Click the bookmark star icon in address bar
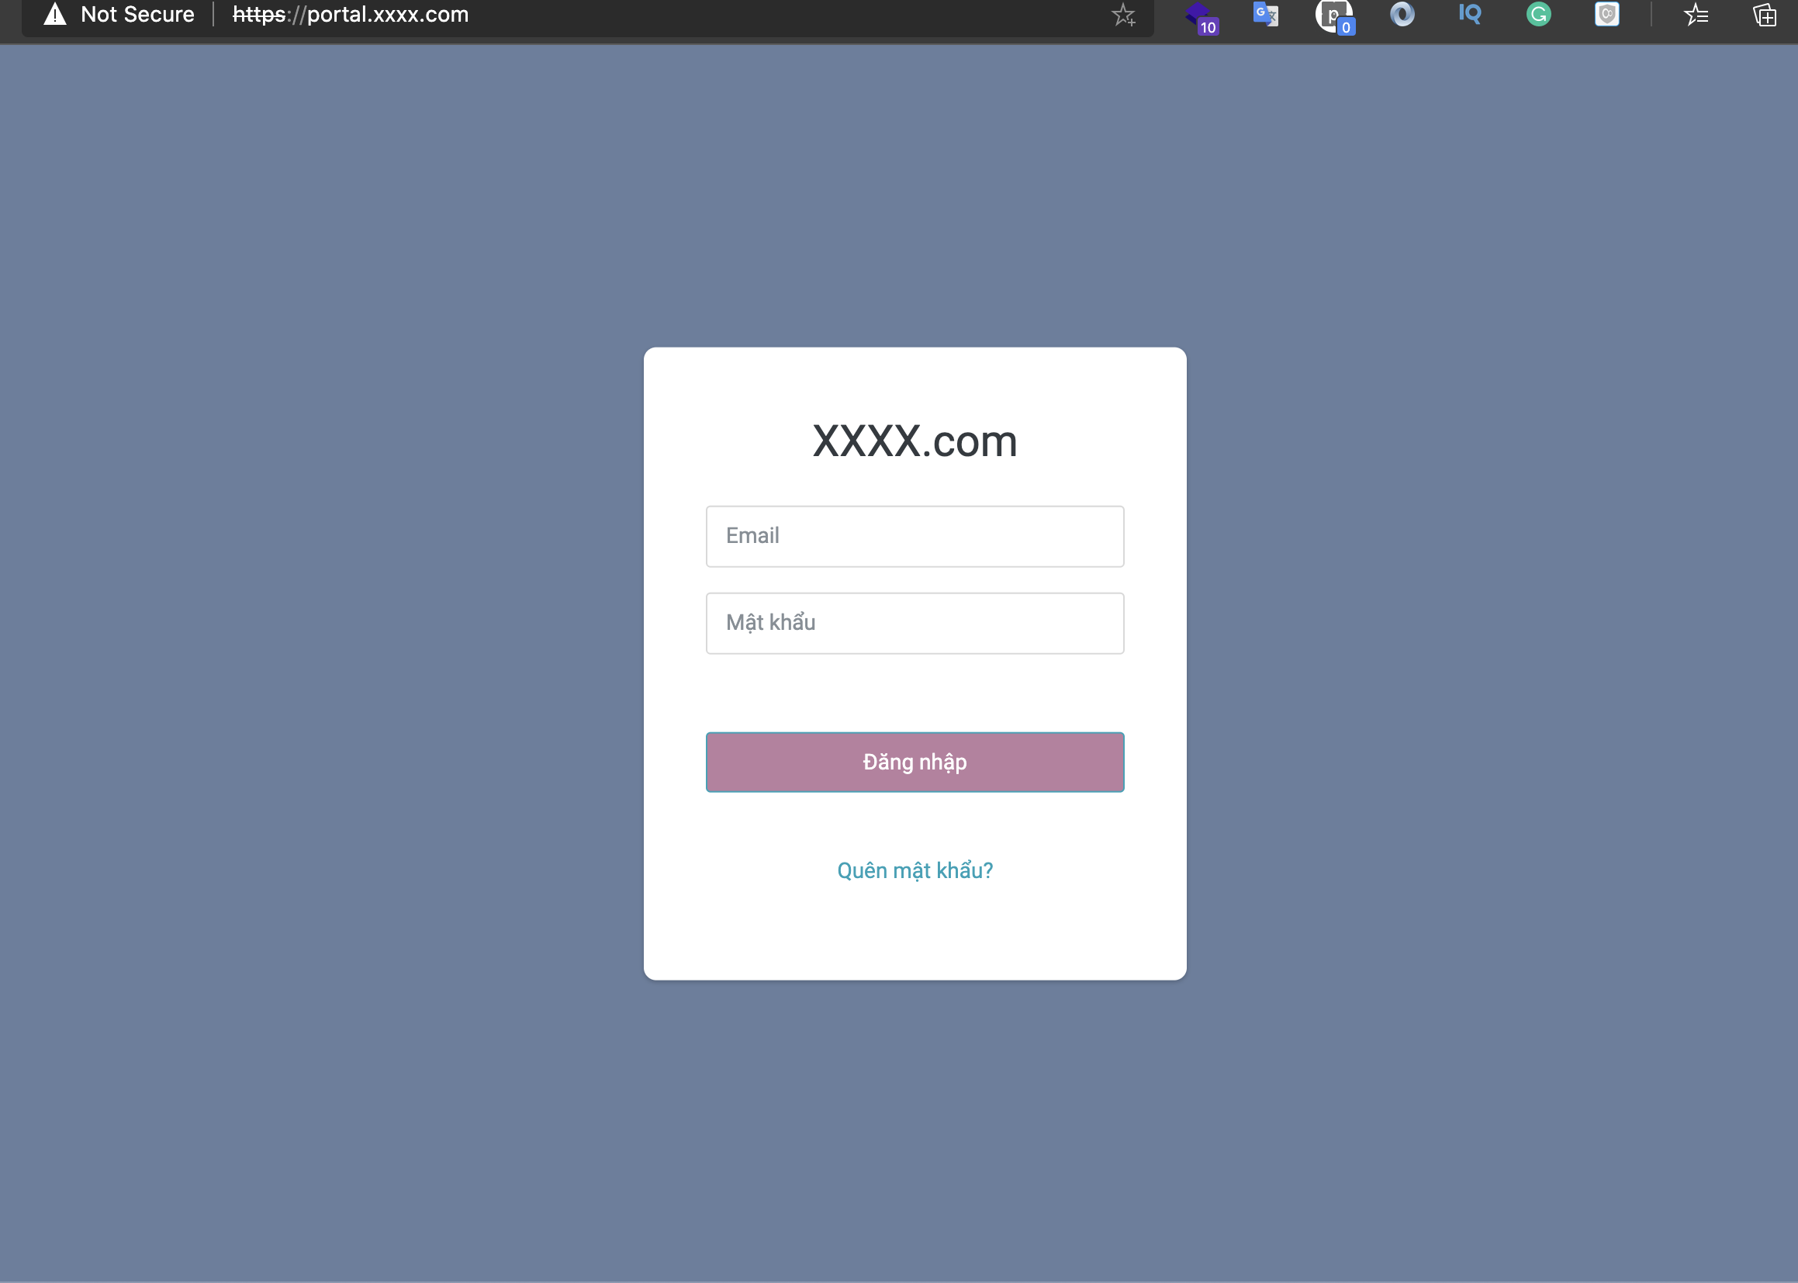This screenshot has width=1798, height=1283. pos(1122,14)
